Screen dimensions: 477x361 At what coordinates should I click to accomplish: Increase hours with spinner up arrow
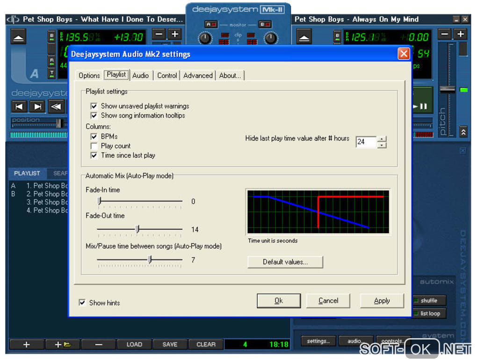[382, 139]
